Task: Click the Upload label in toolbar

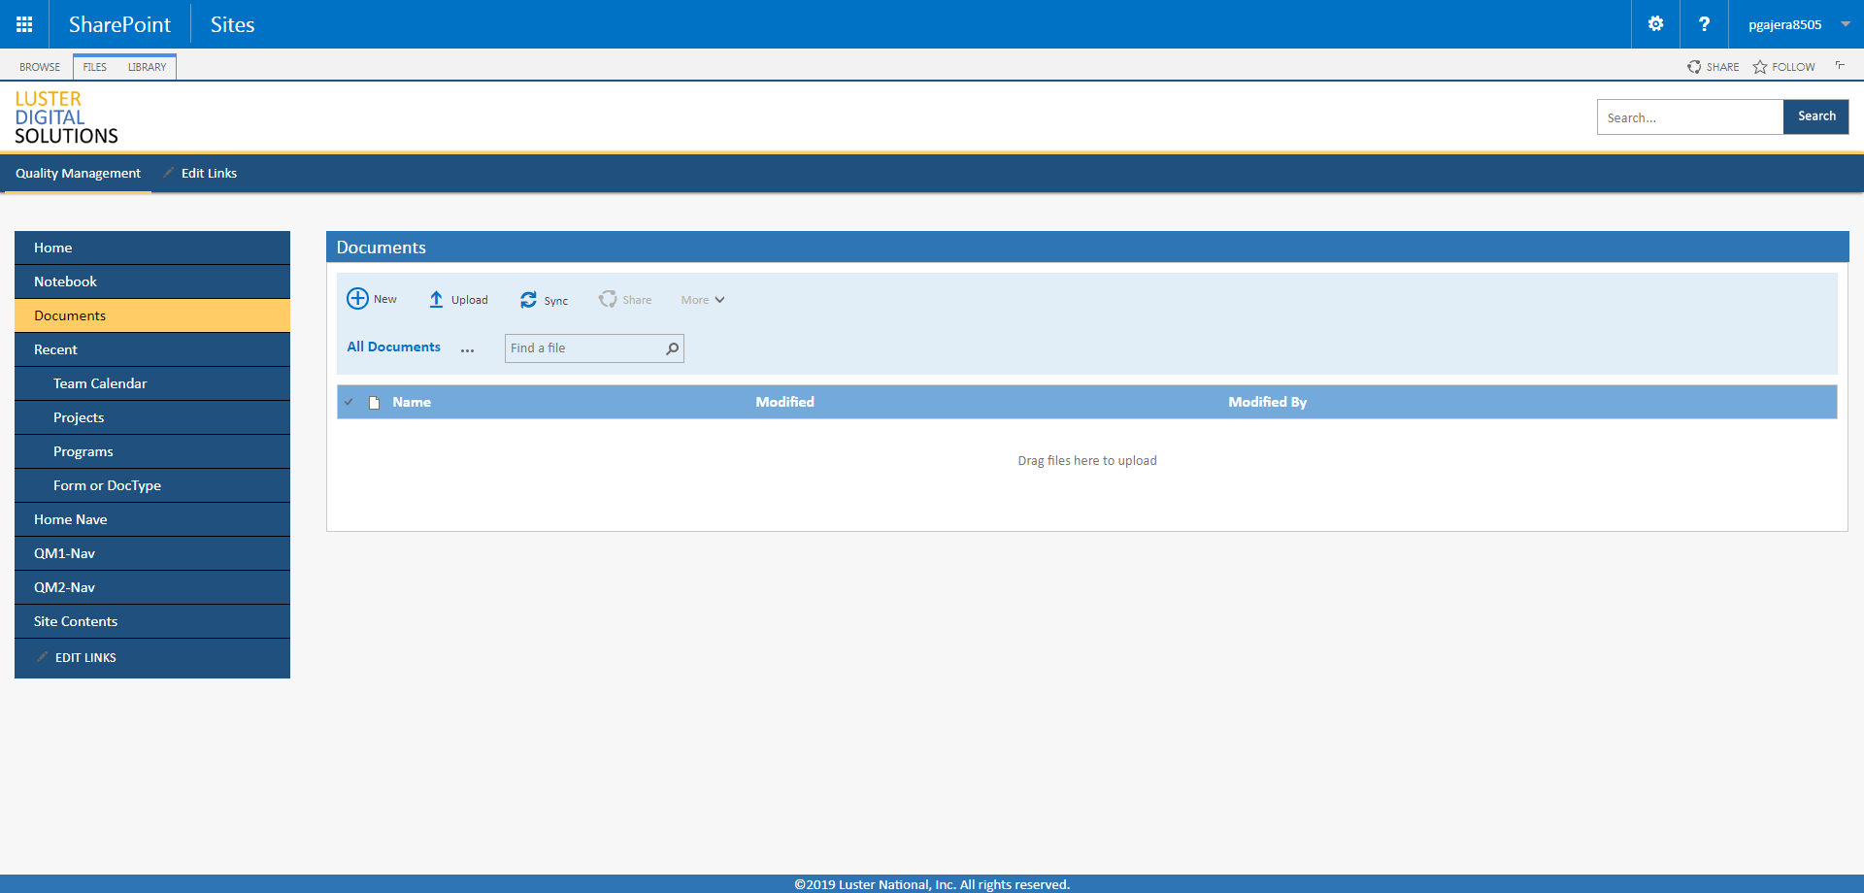Action: 469,300
